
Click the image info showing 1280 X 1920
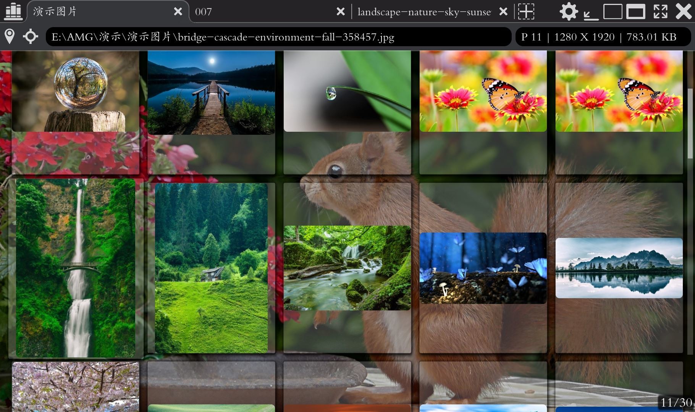tap(584, 37)
